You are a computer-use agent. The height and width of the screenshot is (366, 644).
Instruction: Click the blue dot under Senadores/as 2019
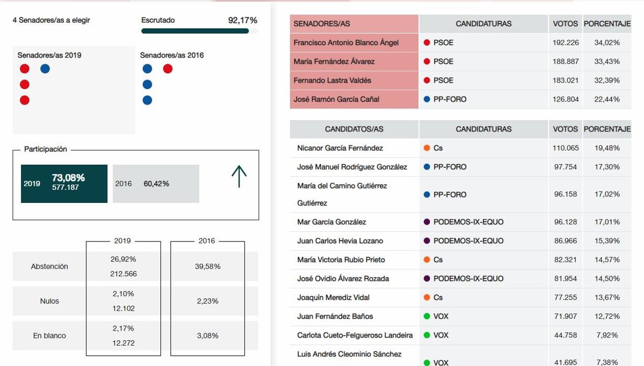[45, 69]
